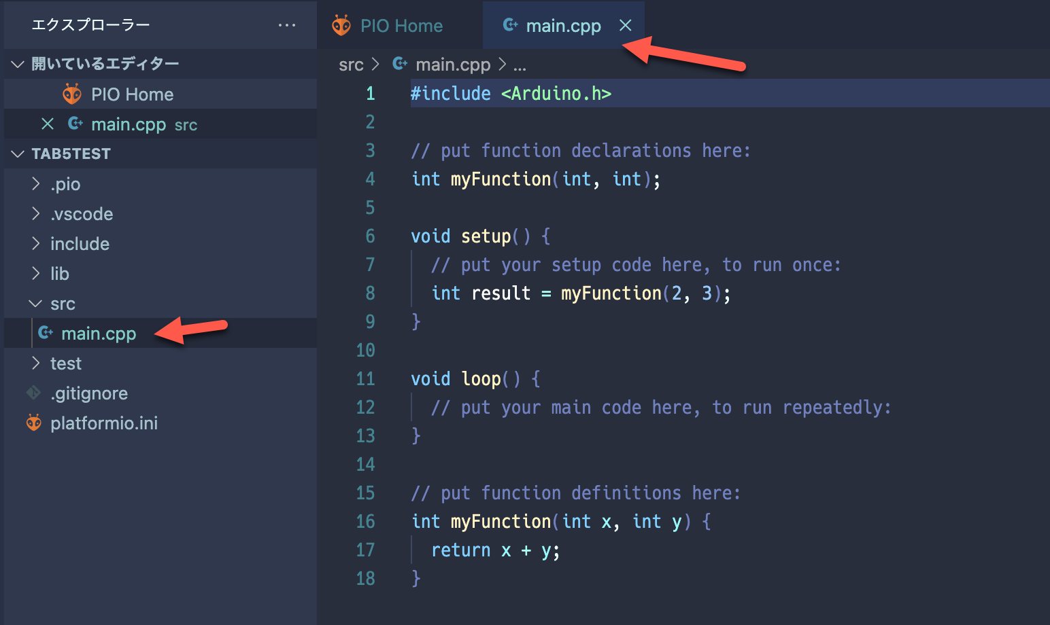Open the explorer more actions menu with three dots

coord(287,24)
